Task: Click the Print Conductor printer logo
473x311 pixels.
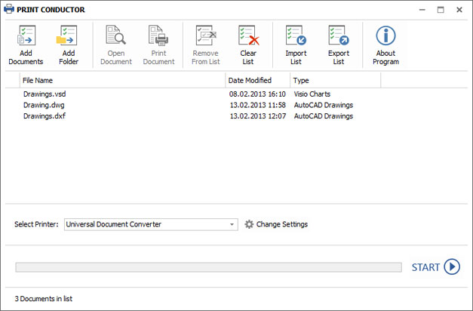Action: 9,9
